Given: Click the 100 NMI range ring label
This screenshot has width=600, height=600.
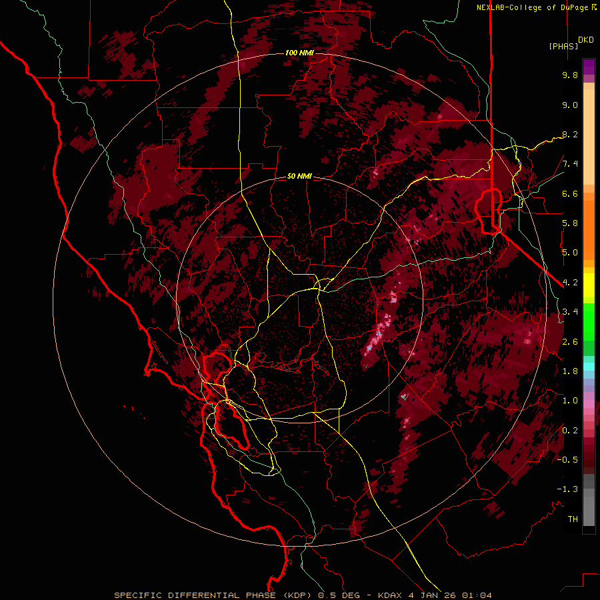Looking at the screenshot, I should (x=299, y=53).
